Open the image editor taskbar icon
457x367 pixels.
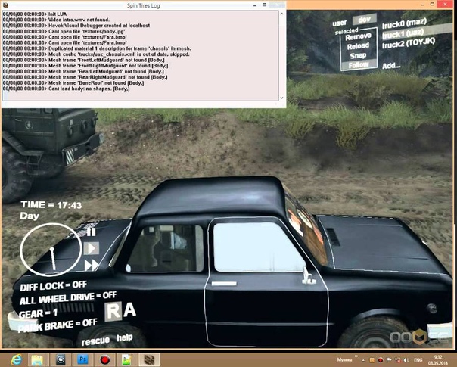(x=127, y=360)
